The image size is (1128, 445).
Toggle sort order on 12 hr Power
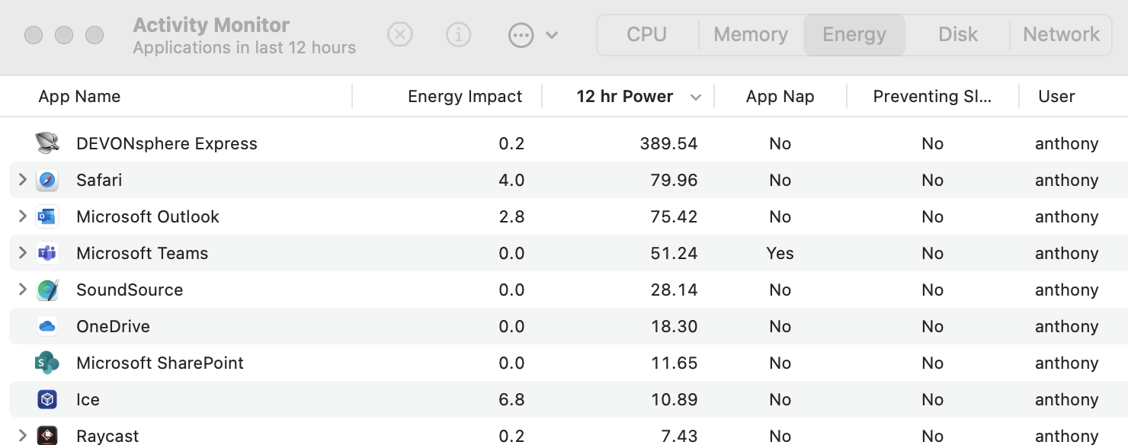[625, 97]
